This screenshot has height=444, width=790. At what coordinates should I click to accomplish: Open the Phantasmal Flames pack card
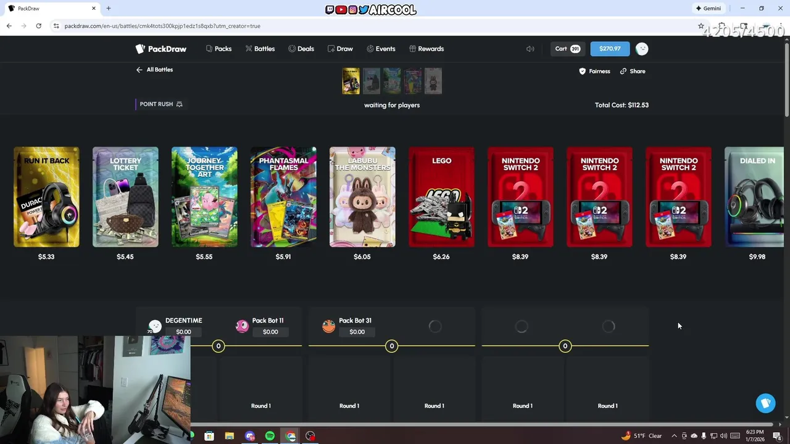[x=283, y=197]
